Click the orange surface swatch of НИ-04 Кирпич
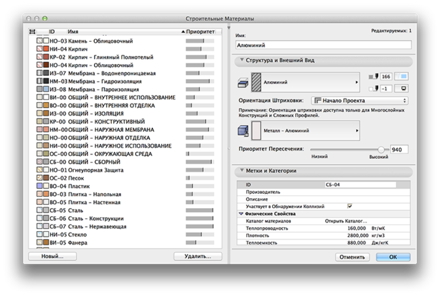Viewport: 440px width, 296px height. (x=46, y=49)
